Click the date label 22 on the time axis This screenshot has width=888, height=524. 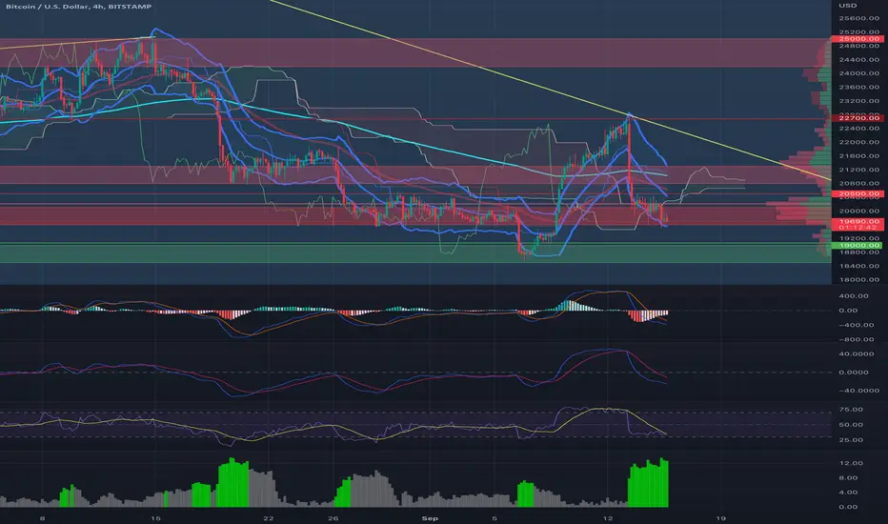pos(269,518)
